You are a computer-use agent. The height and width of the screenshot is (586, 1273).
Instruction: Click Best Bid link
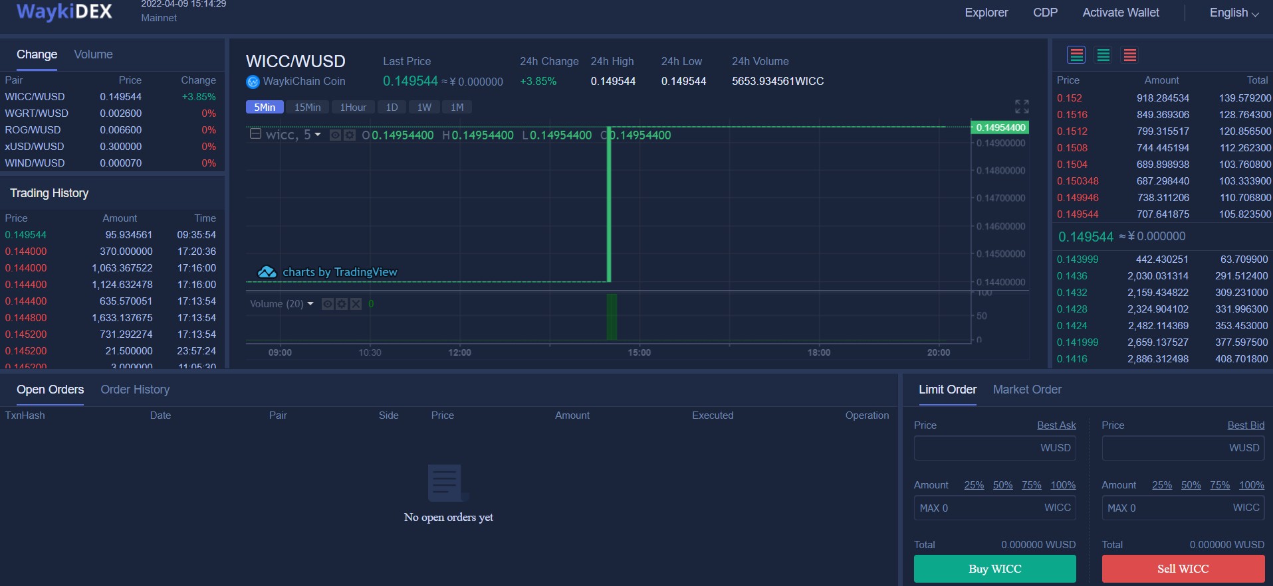click(1246, 425)
